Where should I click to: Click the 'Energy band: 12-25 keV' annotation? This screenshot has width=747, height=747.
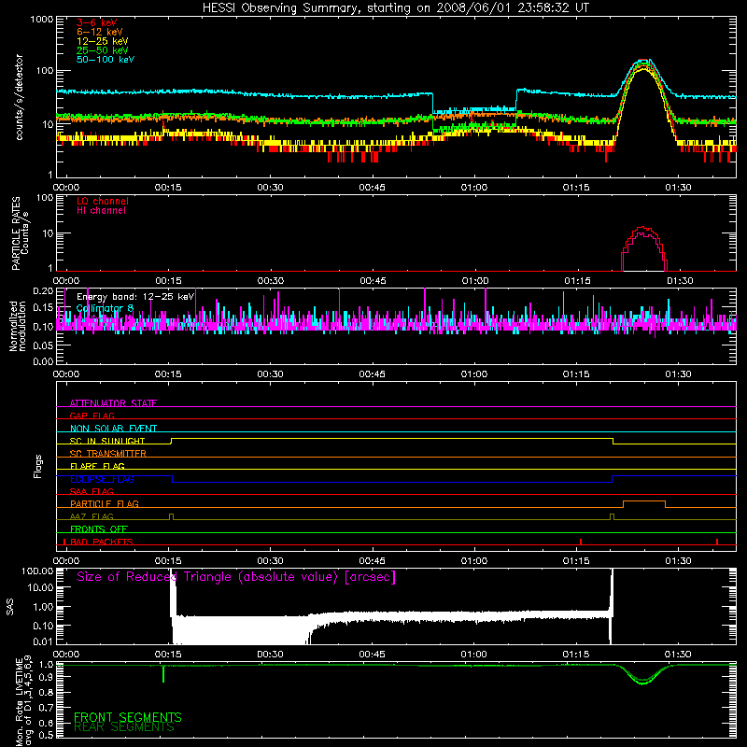coord(135,297)
